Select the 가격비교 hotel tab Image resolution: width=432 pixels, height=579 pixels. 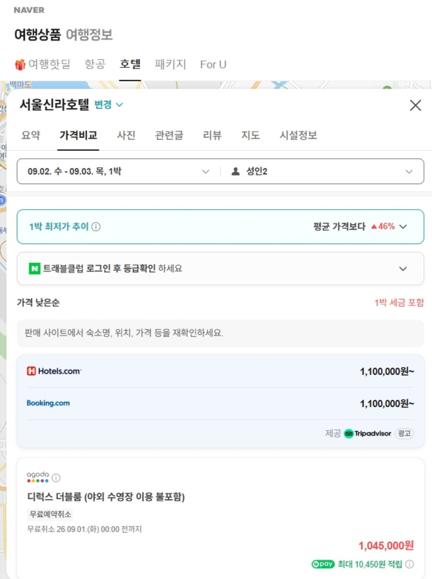click(x=78, y=135)
